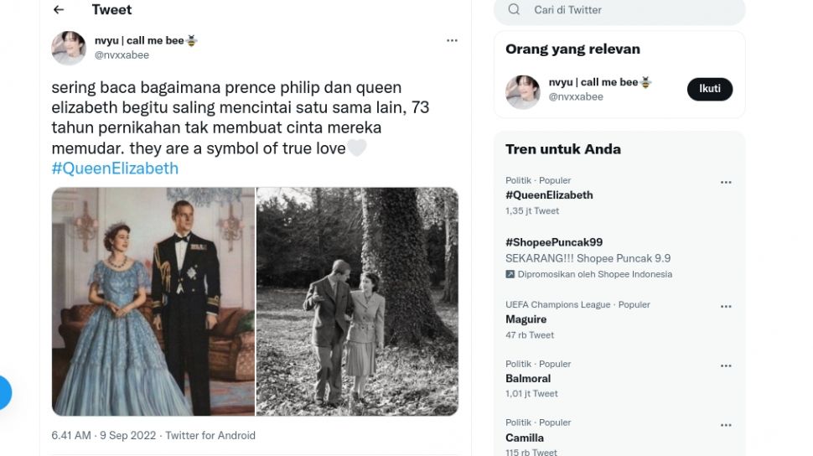Click the Cari di Twitter search field
The width and height of the screenshot is (813, 456).
619,10
